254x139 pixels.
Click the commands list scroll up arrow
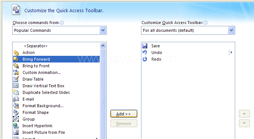tap(103, 46)
